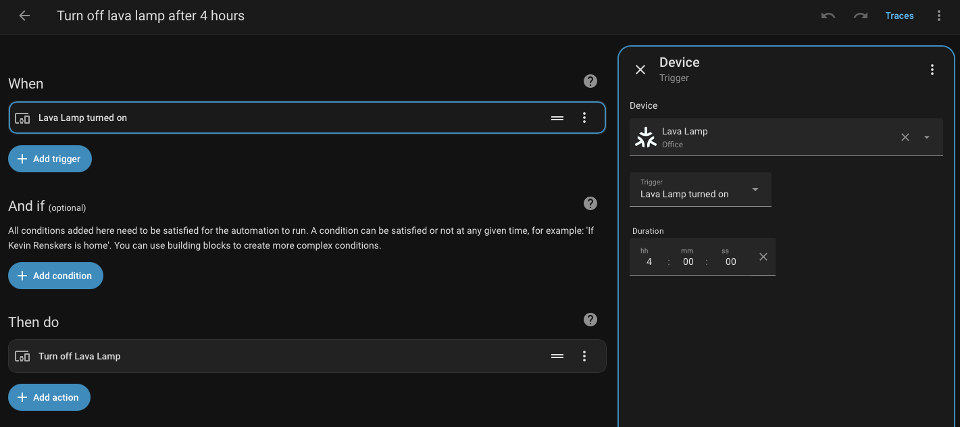
Task: Close the Device trigger panel
Action: pyautogui.click(x=640, y=70)
